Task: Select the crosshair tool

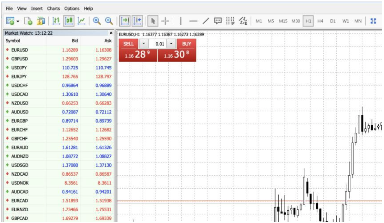Action: (165, 21)
